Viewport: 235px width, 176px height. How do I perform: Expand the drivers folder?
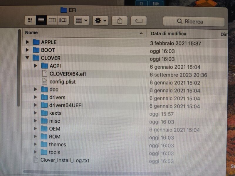coord(35,97)
